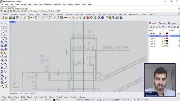Screen dimensions: 180x101
Task: Move layer down arrow in Layers panel
Action: pos(163,27)
